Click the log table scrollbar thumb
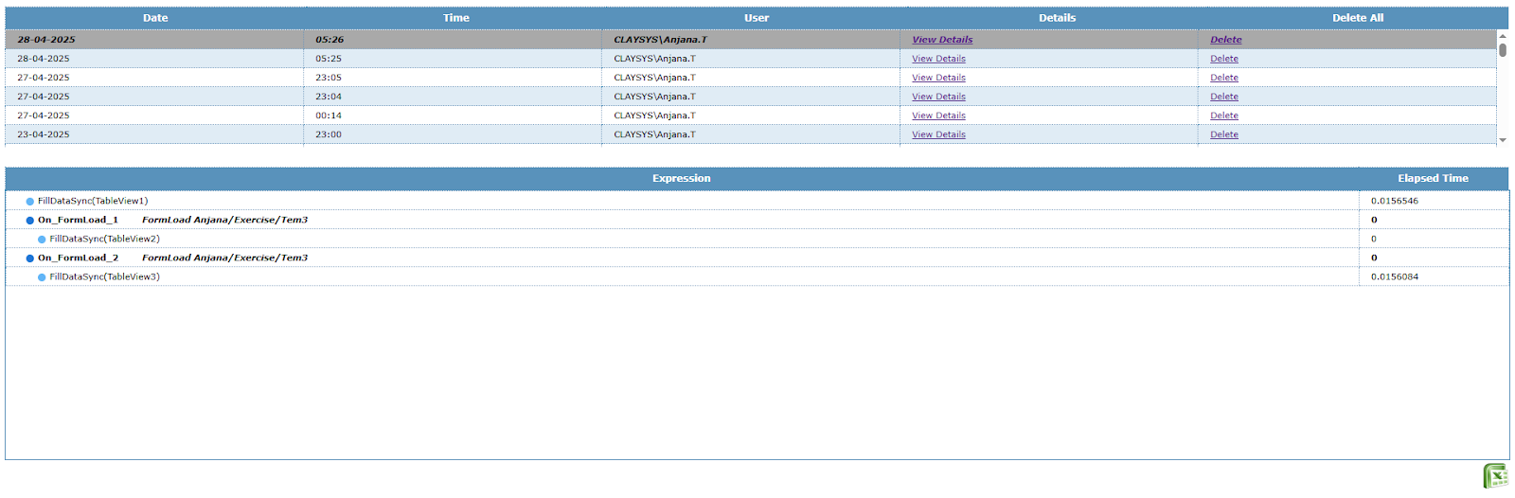 pos(1503,49)
